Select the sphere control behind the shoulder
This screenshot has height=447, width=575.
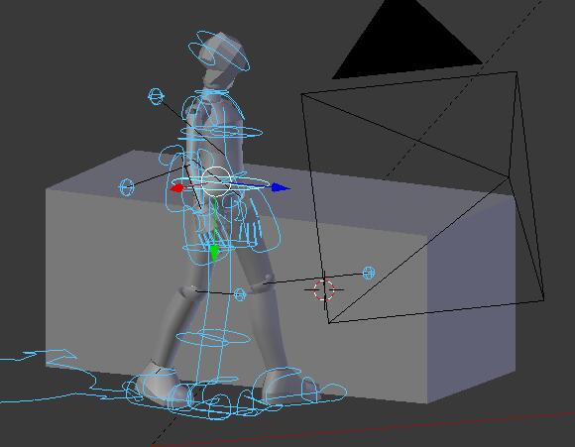156,96
